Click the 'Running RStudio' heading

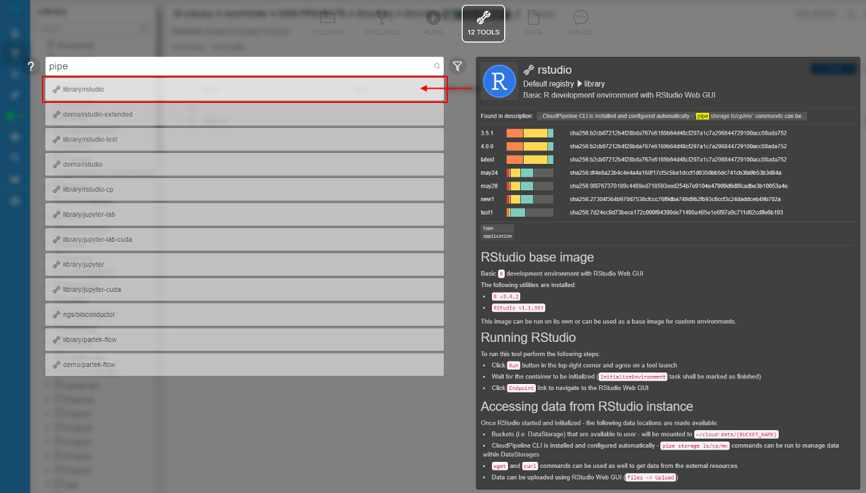528,337
